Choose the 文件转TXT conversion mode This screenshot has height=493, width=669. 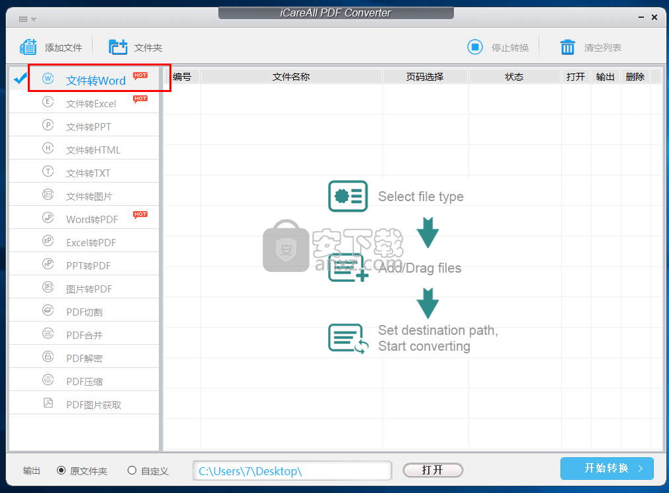[84, 171]
